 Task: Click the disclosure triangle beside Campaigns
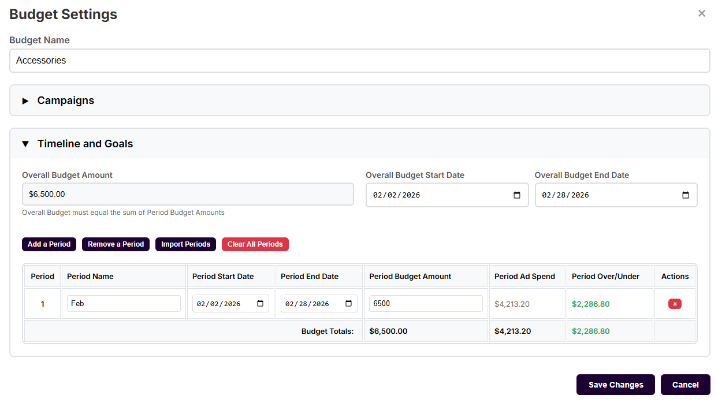tap(25, 100)
